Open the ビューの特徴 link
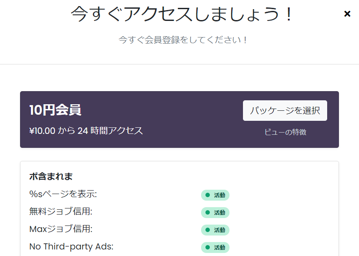Viewport: 359px width, 256px height. pos(285,132)
